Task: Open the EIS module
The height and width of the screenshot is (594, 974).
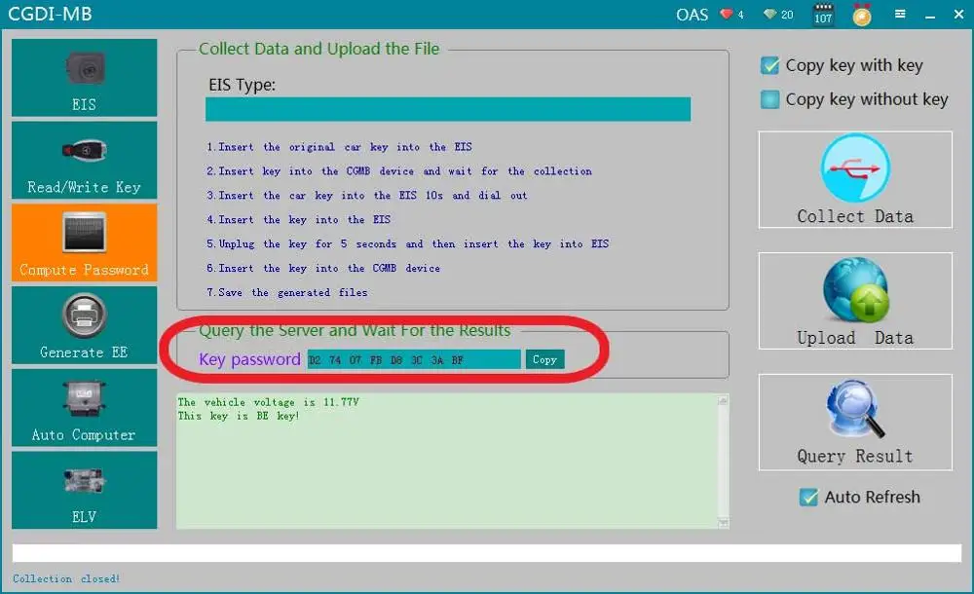Action: tap(84, 78)
